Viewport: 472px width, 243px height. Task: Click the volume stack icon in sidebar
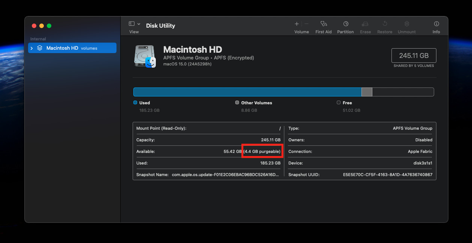coord(40,48)
